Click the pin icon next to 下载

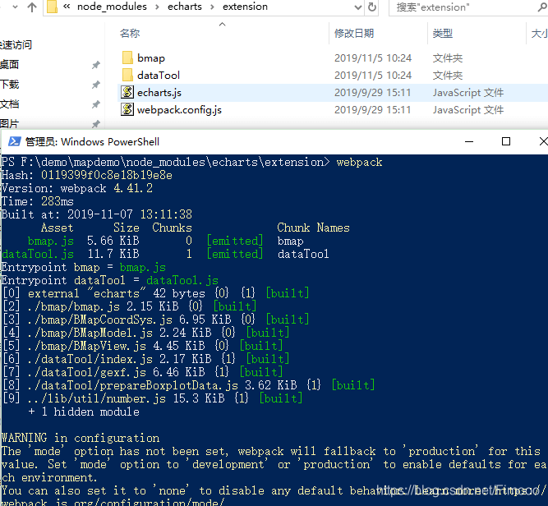pos(96,85)
